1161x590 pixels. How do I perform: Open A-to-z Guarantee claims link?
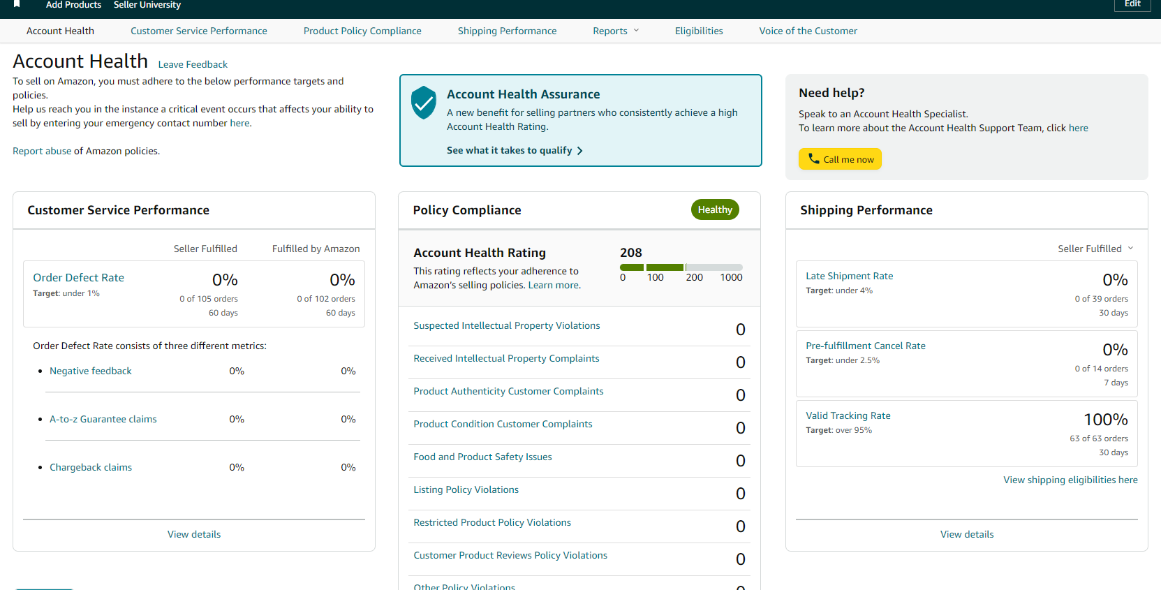pos(103,420)
